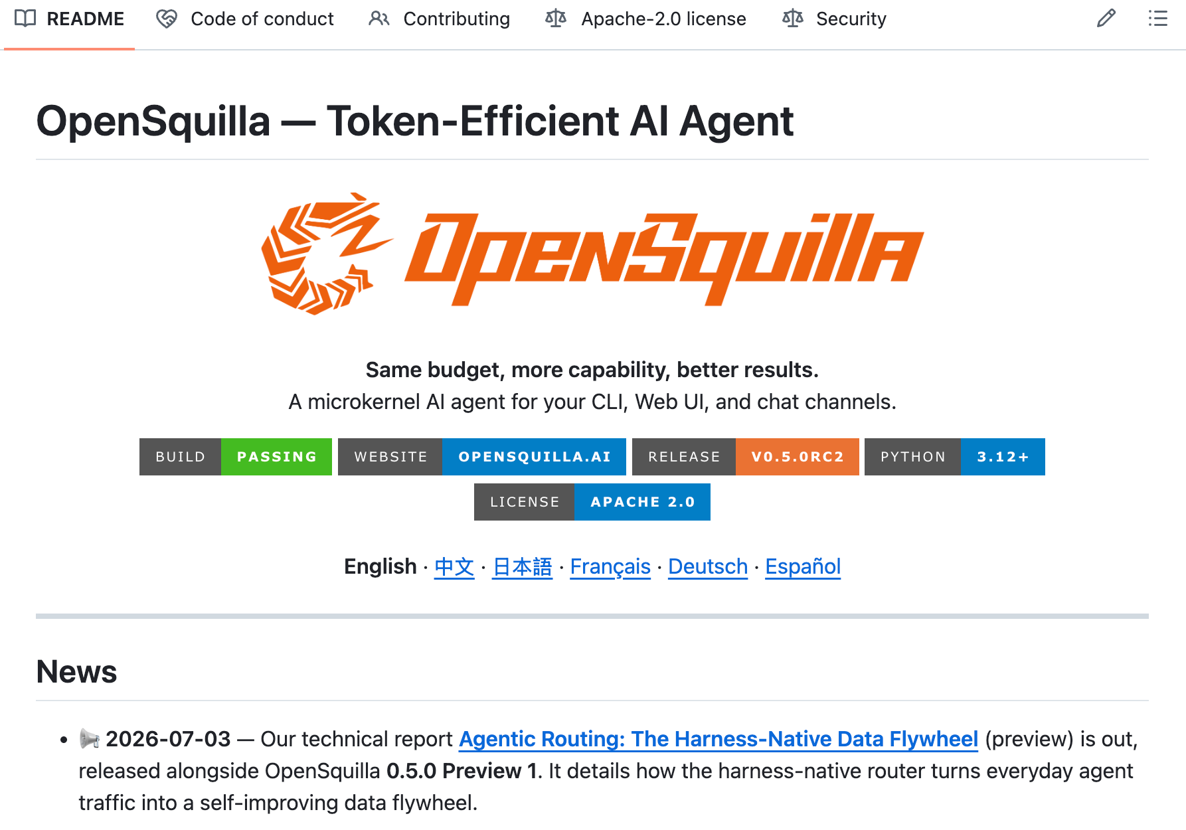Click the megaphone emoji in News
1186x830 pixels.
[x=89, y=738]
